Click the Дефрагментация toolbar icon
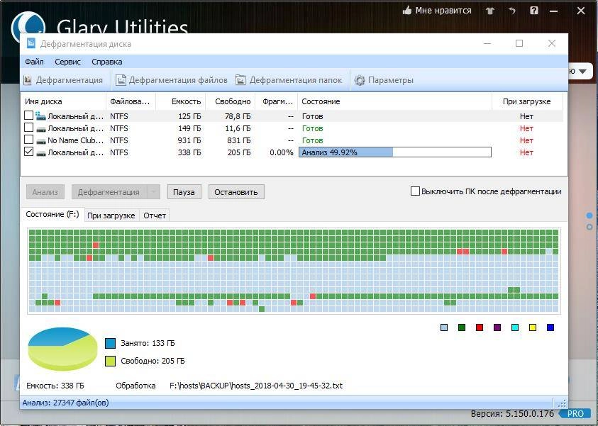Screen dimensions: 598x426 [28, 80]
